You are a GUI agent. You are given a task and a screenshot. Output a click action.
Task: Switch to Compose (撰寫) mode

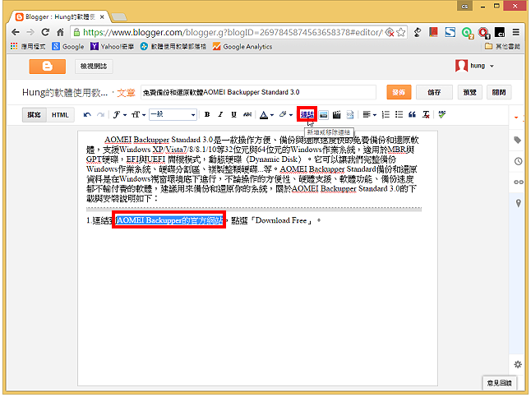pos(34,115)
